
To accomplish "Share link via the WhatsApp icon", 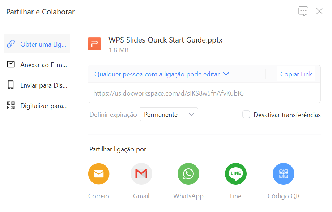I will (x=188, y=174).
